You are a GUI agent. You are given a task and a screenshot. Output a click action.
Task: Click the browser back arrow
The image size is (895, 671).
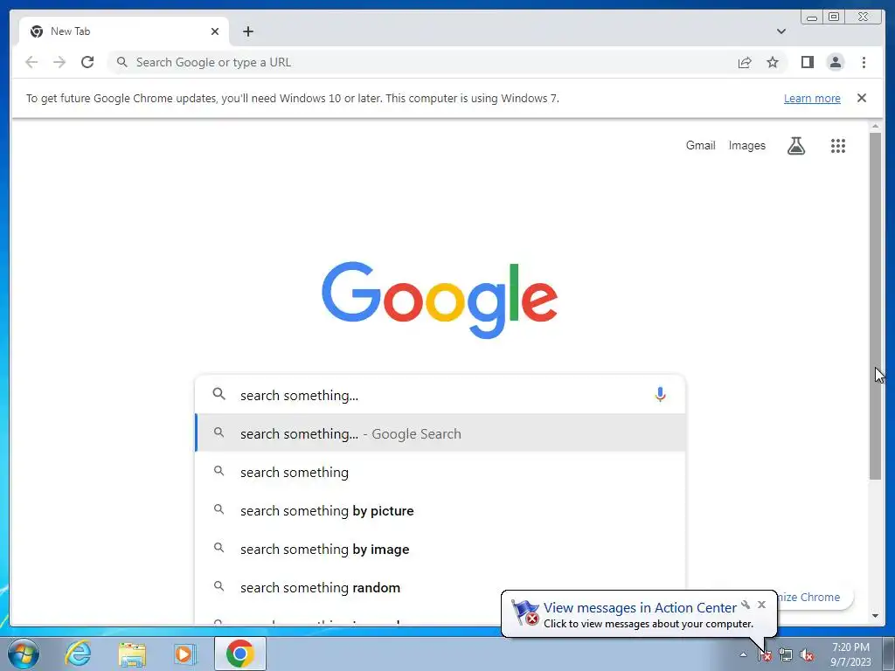(31, 62)
